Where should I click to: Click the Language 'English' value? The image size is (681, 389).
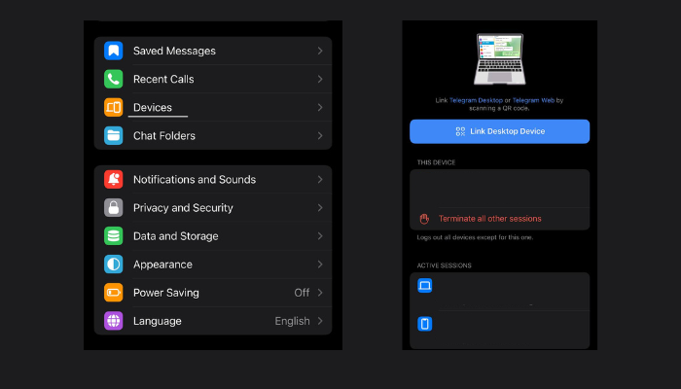(x=292, y=321)
